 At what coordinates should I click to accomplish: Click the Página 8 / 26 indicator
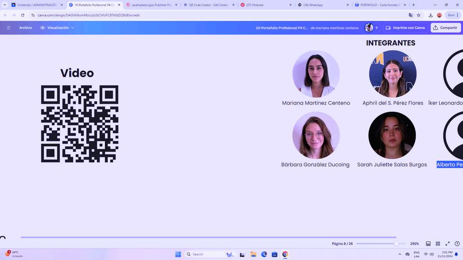(342, 244)
